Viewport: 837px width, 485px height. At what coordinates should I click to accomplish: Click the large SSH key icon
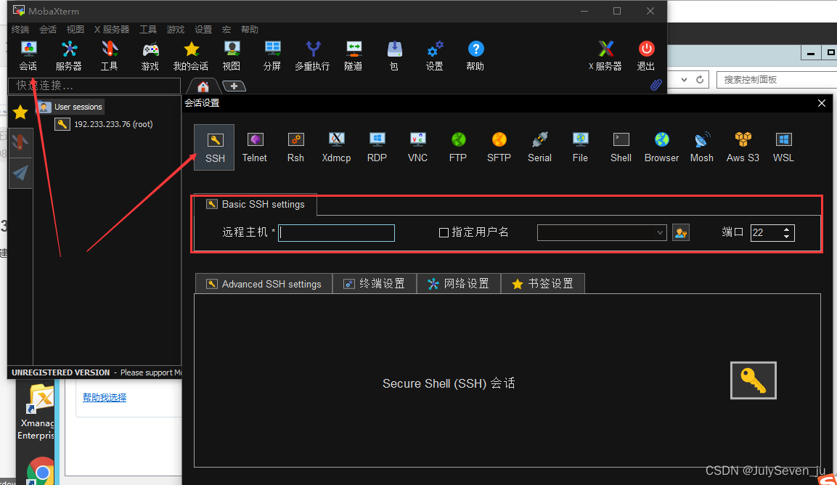(x=754, y=380)
